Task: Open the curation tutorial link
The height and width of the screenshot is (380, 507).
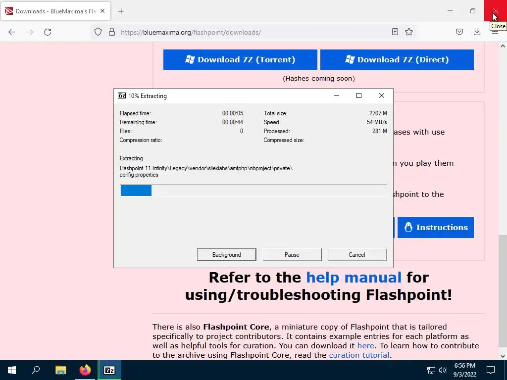Action: pyautogui.click(x=359, y=355)
